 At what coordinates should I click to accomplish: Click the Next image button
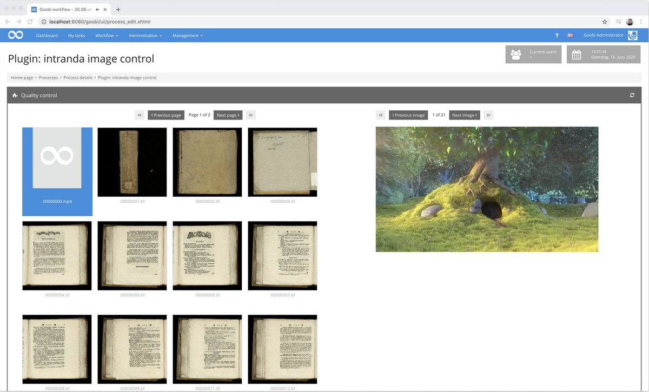tap(464, 115)
